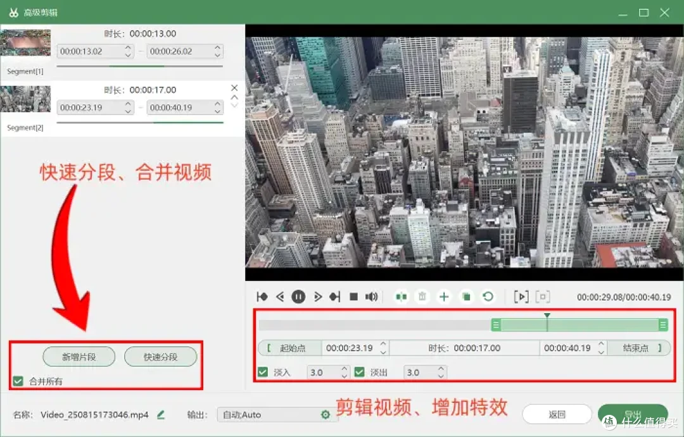Viewport: 684px width, 437px height.
Task: Click the Segment[2] label
Action: click(x=25, y=128)
